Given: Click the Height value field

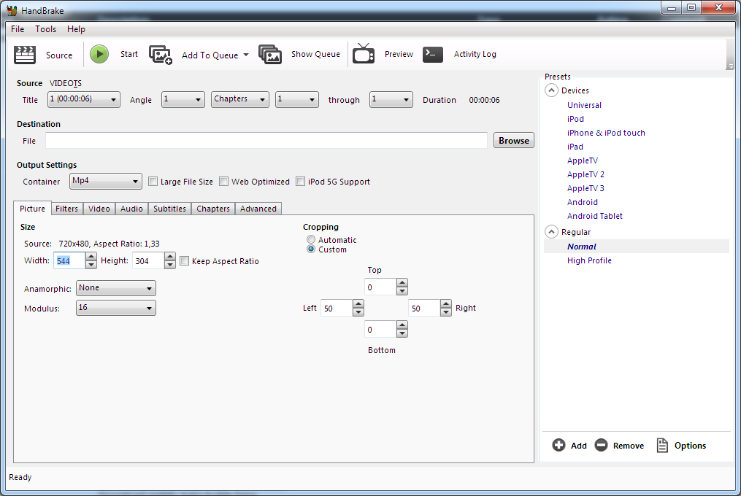Looking at the screenshot, I should click(148, 260).
